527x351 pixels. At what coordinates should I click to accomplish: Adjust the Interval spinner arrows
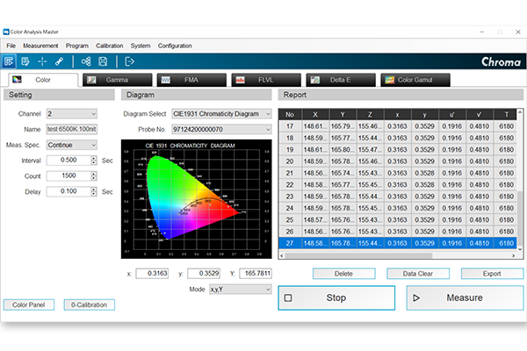94,161
